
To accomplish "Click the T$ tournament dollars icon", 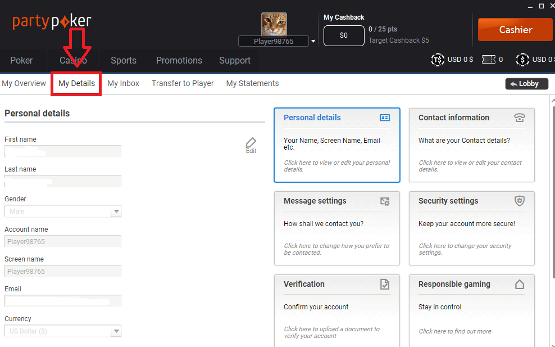I will pyautogui.click(x=438, y=60).
